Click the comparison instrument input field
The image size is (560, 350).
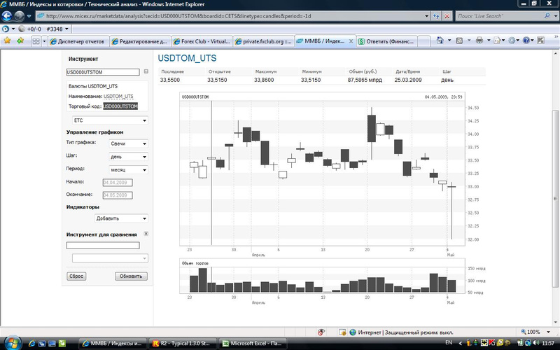[103, 245]
